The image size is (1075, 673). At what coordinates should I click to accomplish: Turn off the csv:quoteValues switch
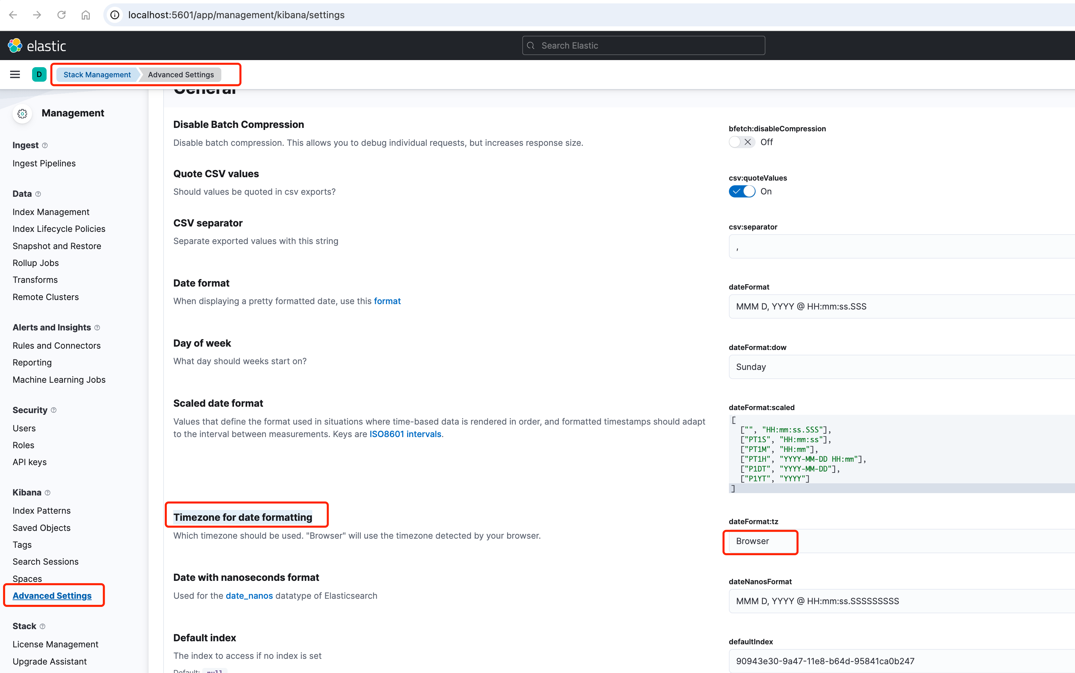pos(741,191)
